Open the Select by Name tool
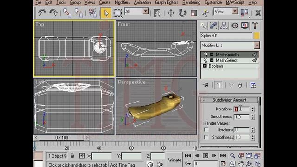 pyautogui.click(x=157, y=13)
